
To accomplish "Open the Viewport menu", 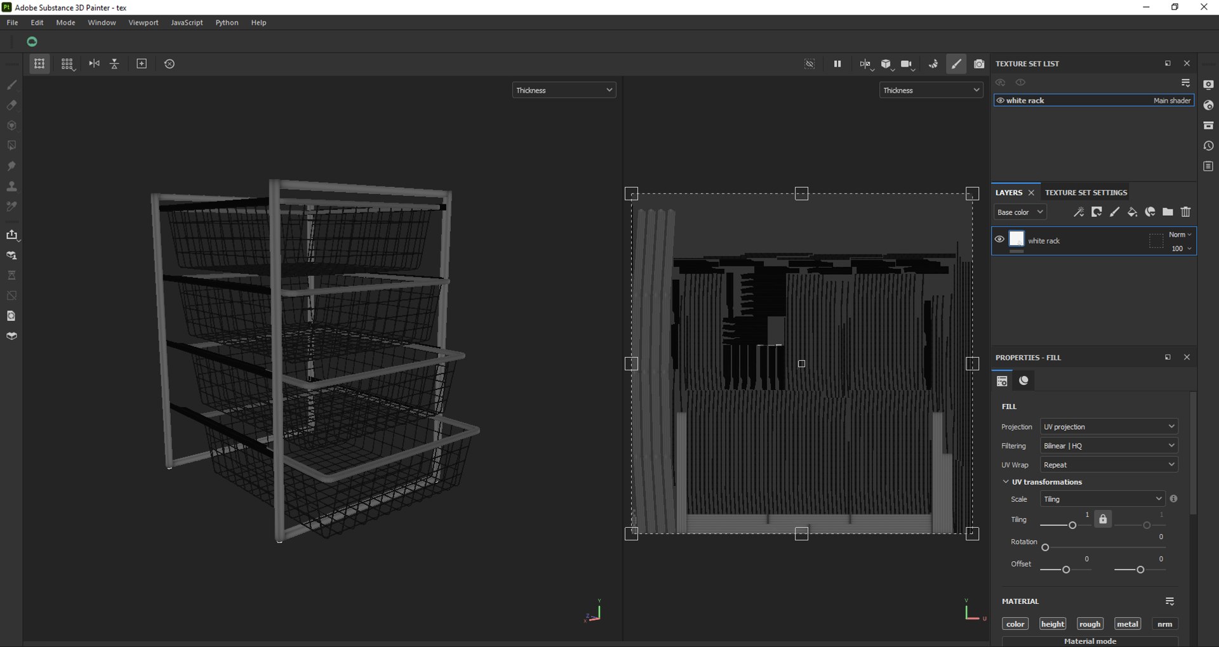I will point(143,22).
